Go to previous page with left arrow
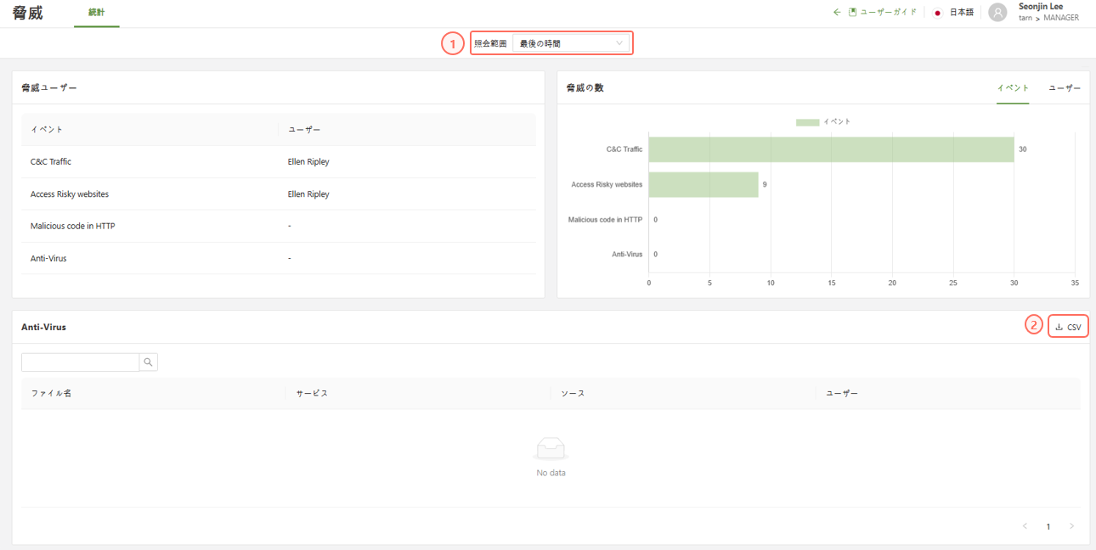This screenshot has width=1096, height=550. click(x=1025, y=526)
